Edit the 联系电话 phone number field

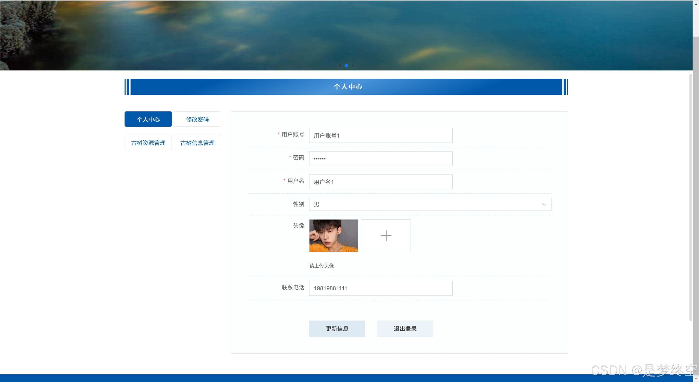381,288
